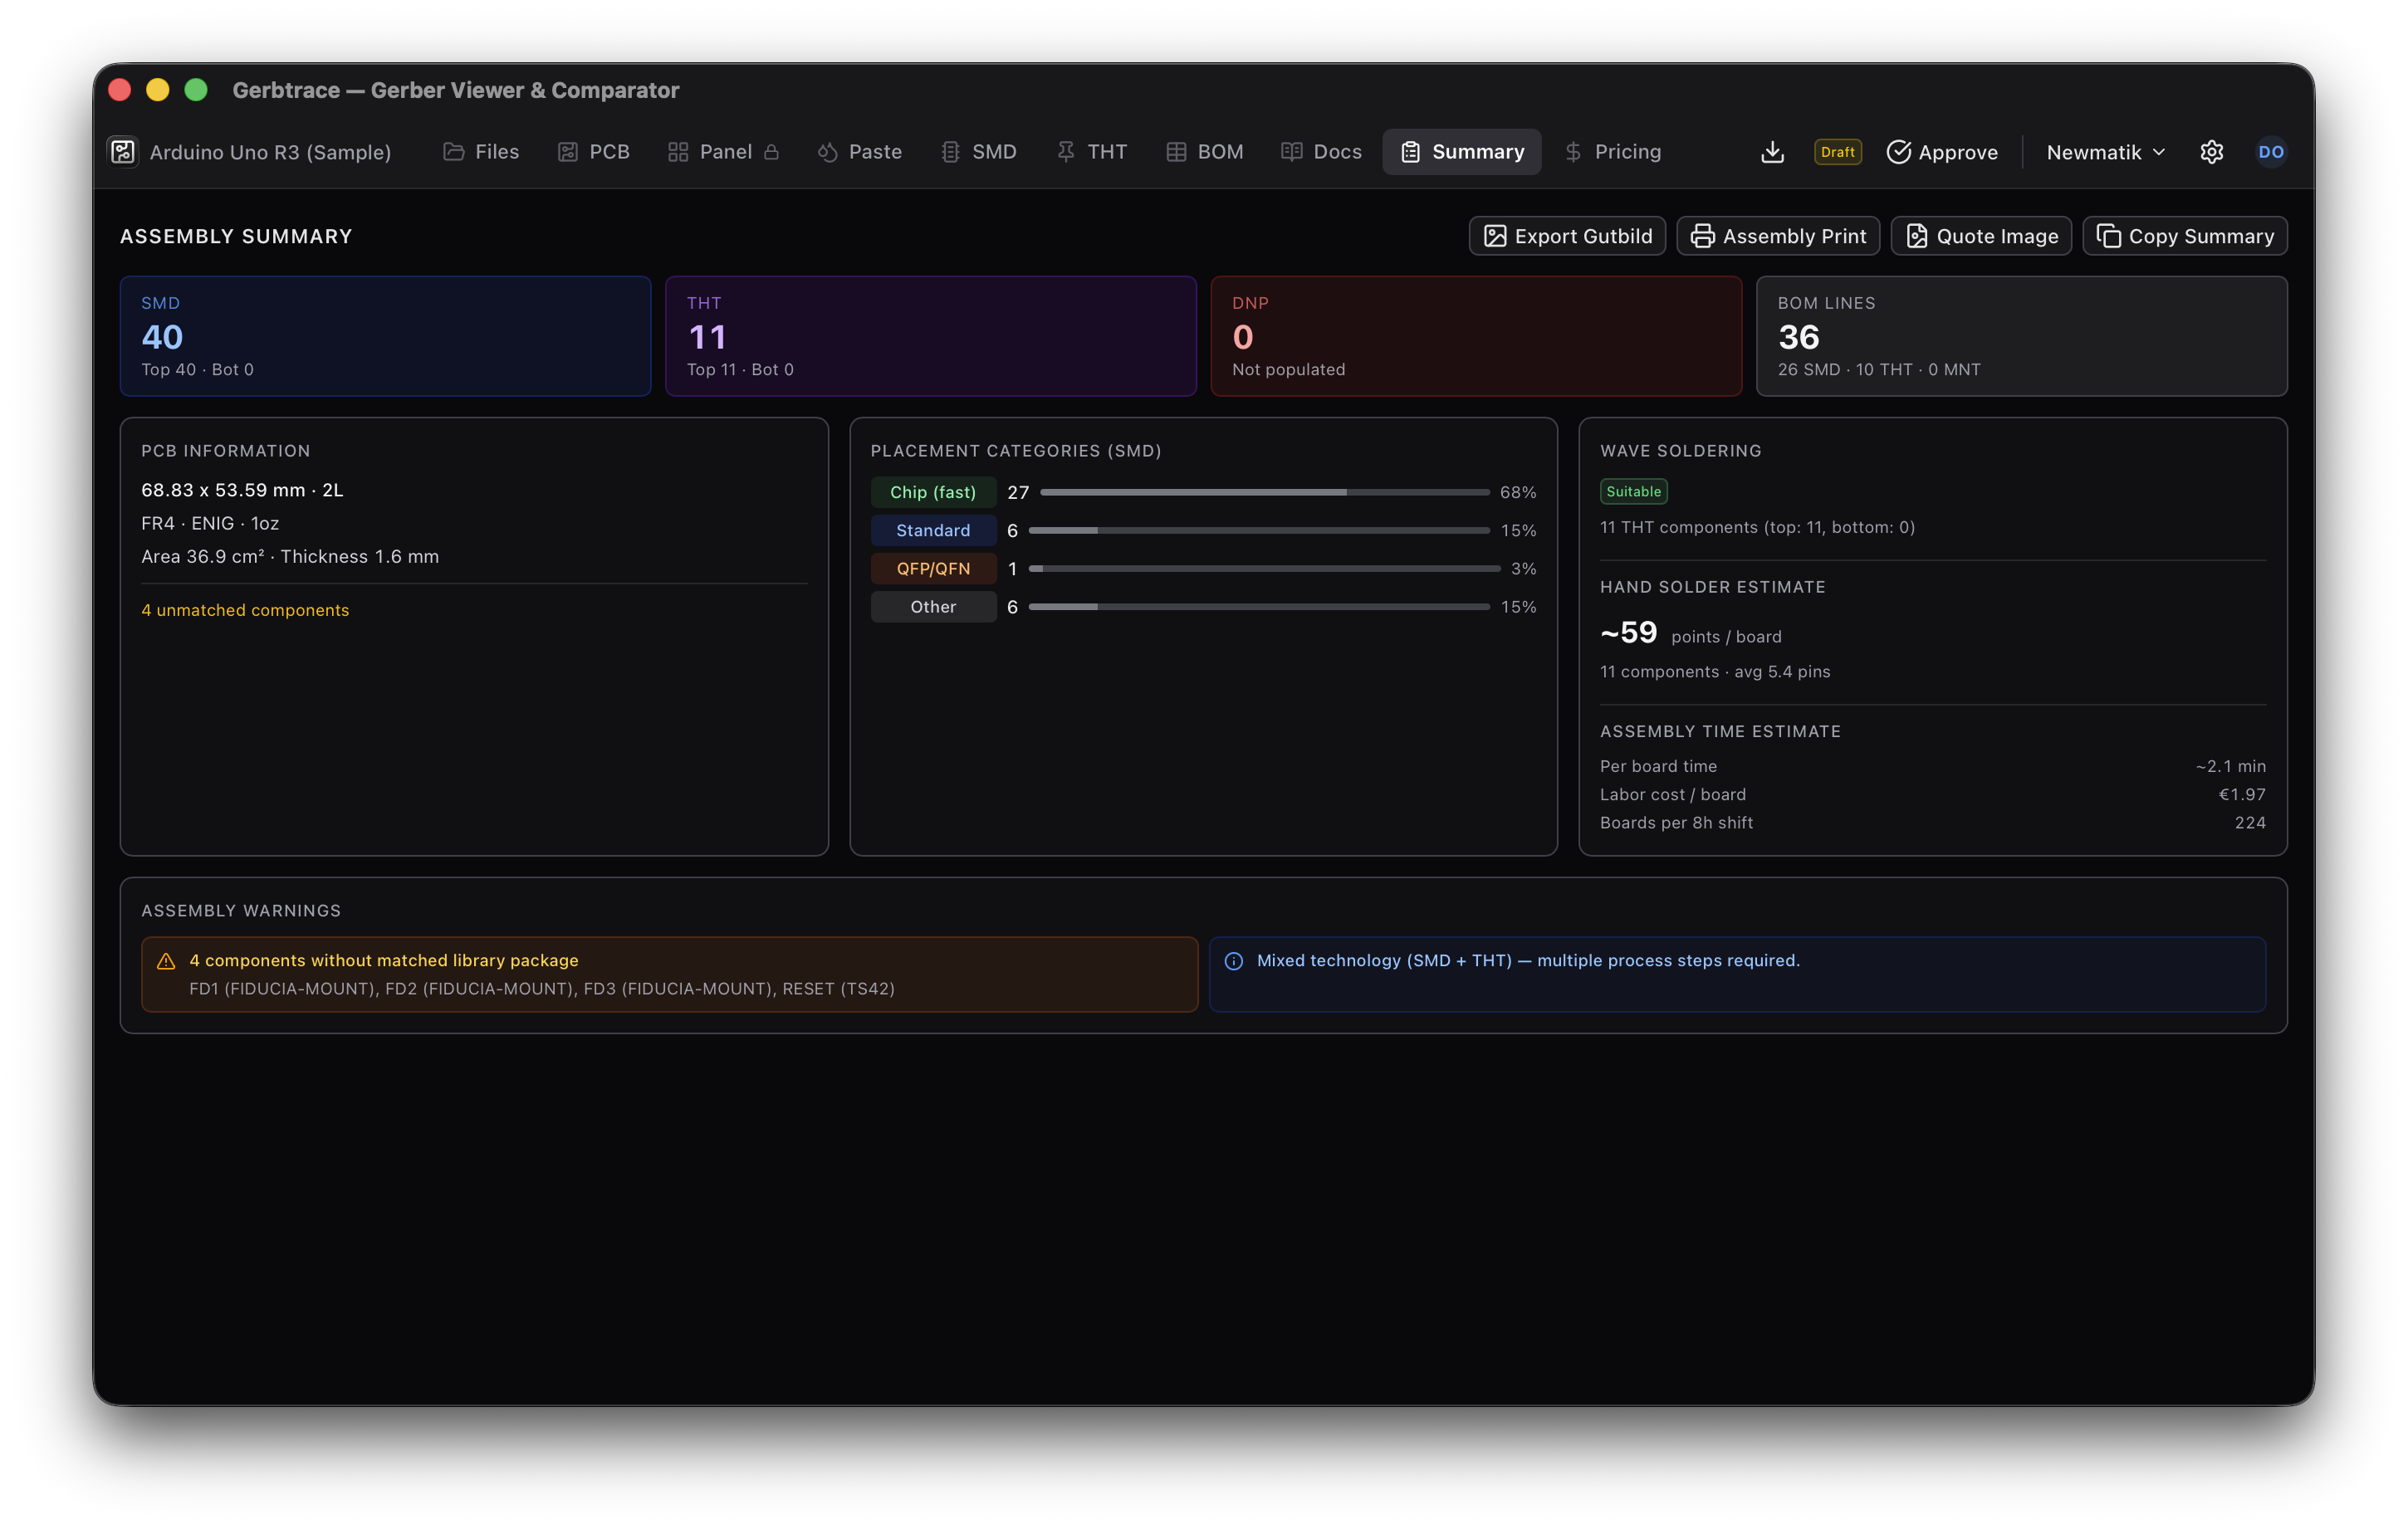Click the Suitable wave soldering badge
This screenshot has width=2408, height=1529.
(1633, 491)
